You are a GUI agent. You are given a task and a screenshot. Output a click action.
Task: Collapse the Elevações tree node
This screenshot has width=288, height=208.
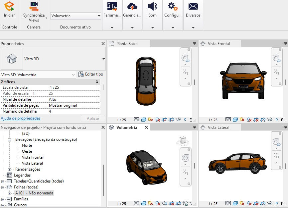[x=9, y=139]
